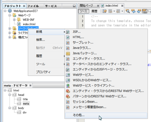The image size is (151, 122).
Task: Toggle the highlight search icon
Action: click(x=145, y=11)
